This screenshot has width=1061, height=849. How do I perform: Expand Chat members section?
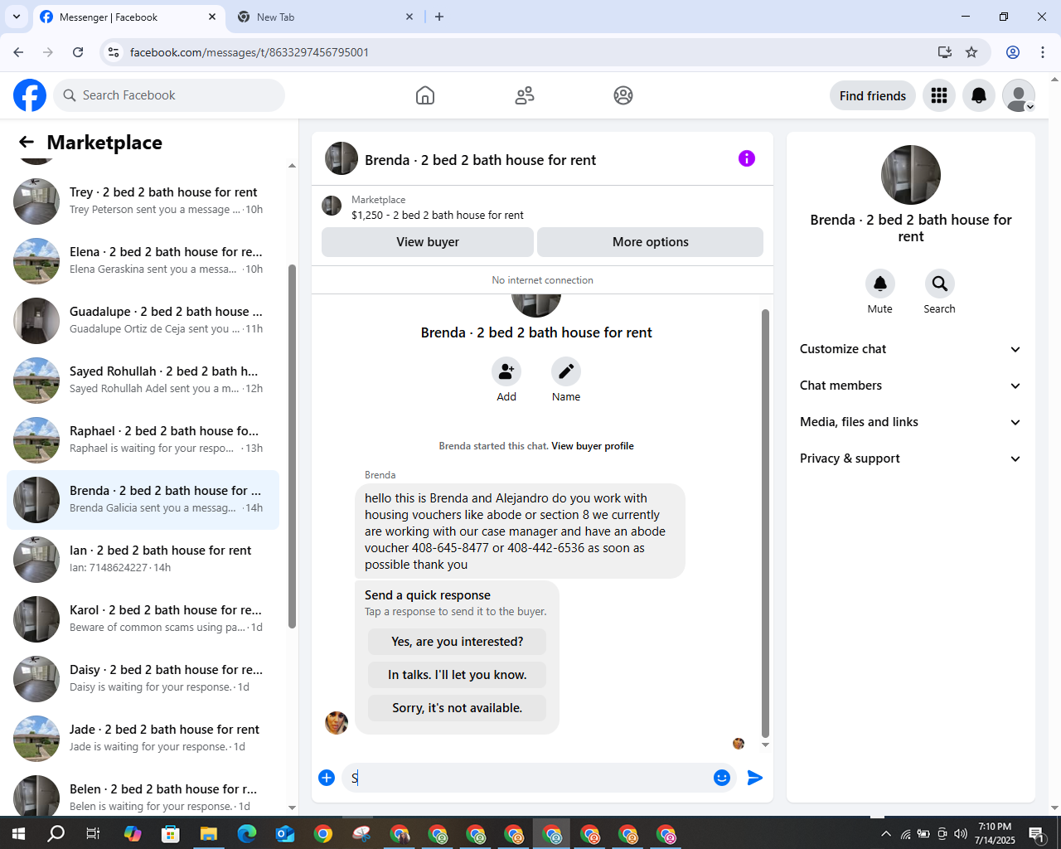point(910,386)
